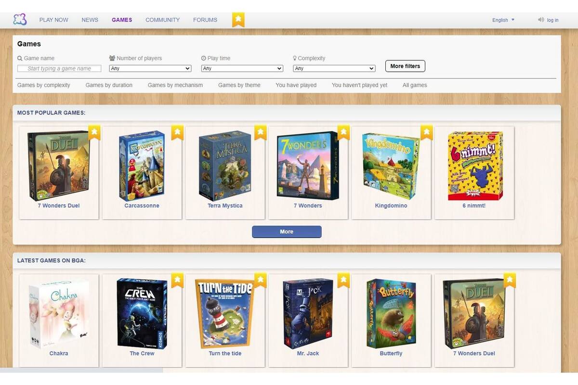Open the 6 nimmt! game thumbnail

(475, 166)
